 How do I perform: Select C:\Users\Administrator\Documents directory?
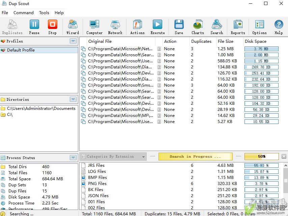[39, 109]
